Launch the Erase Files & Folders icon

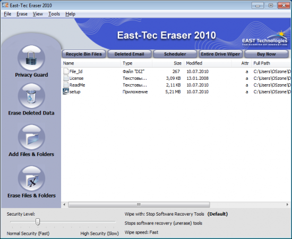[x=31, y=178]
